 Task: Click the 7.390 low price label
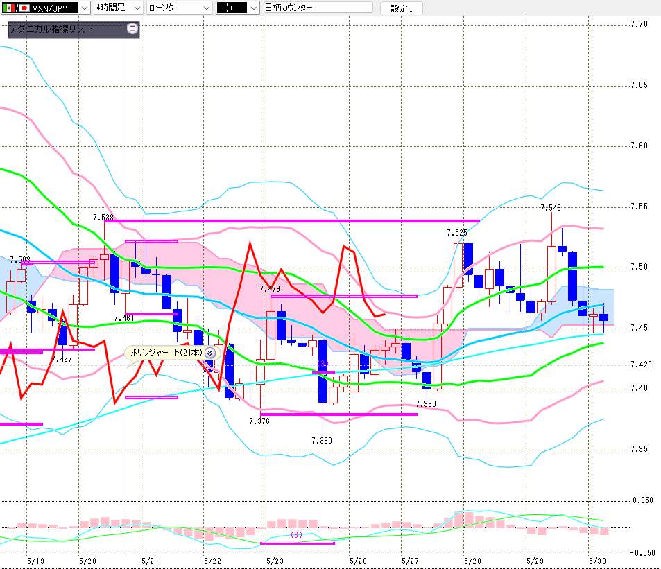point(426,404)
